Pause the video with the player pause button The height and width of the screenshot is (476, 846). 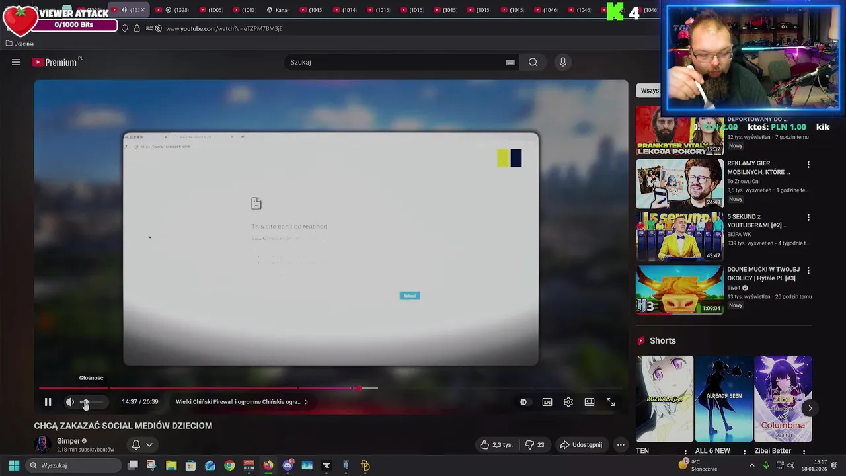[x=48, y=402]
